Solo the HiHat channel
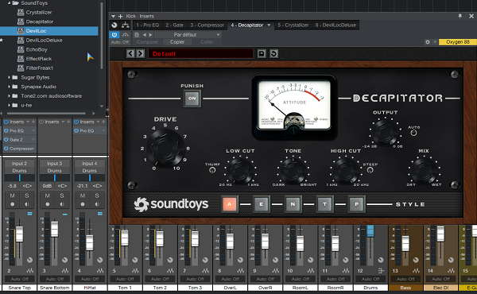477x294 pixels. coord(97,195)
